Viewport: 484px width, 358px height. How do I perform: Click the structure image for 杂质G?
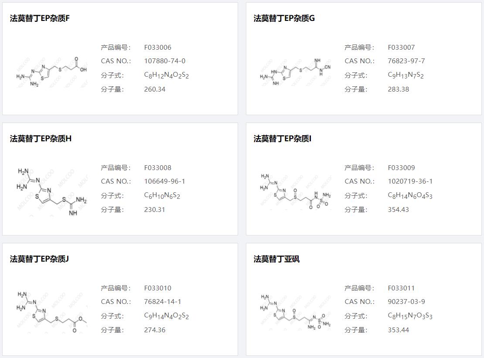[295, 72]
